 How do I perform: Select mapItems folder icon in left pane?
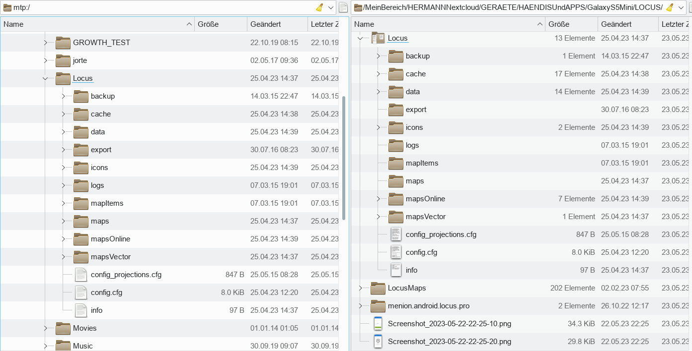coord(81,203)
